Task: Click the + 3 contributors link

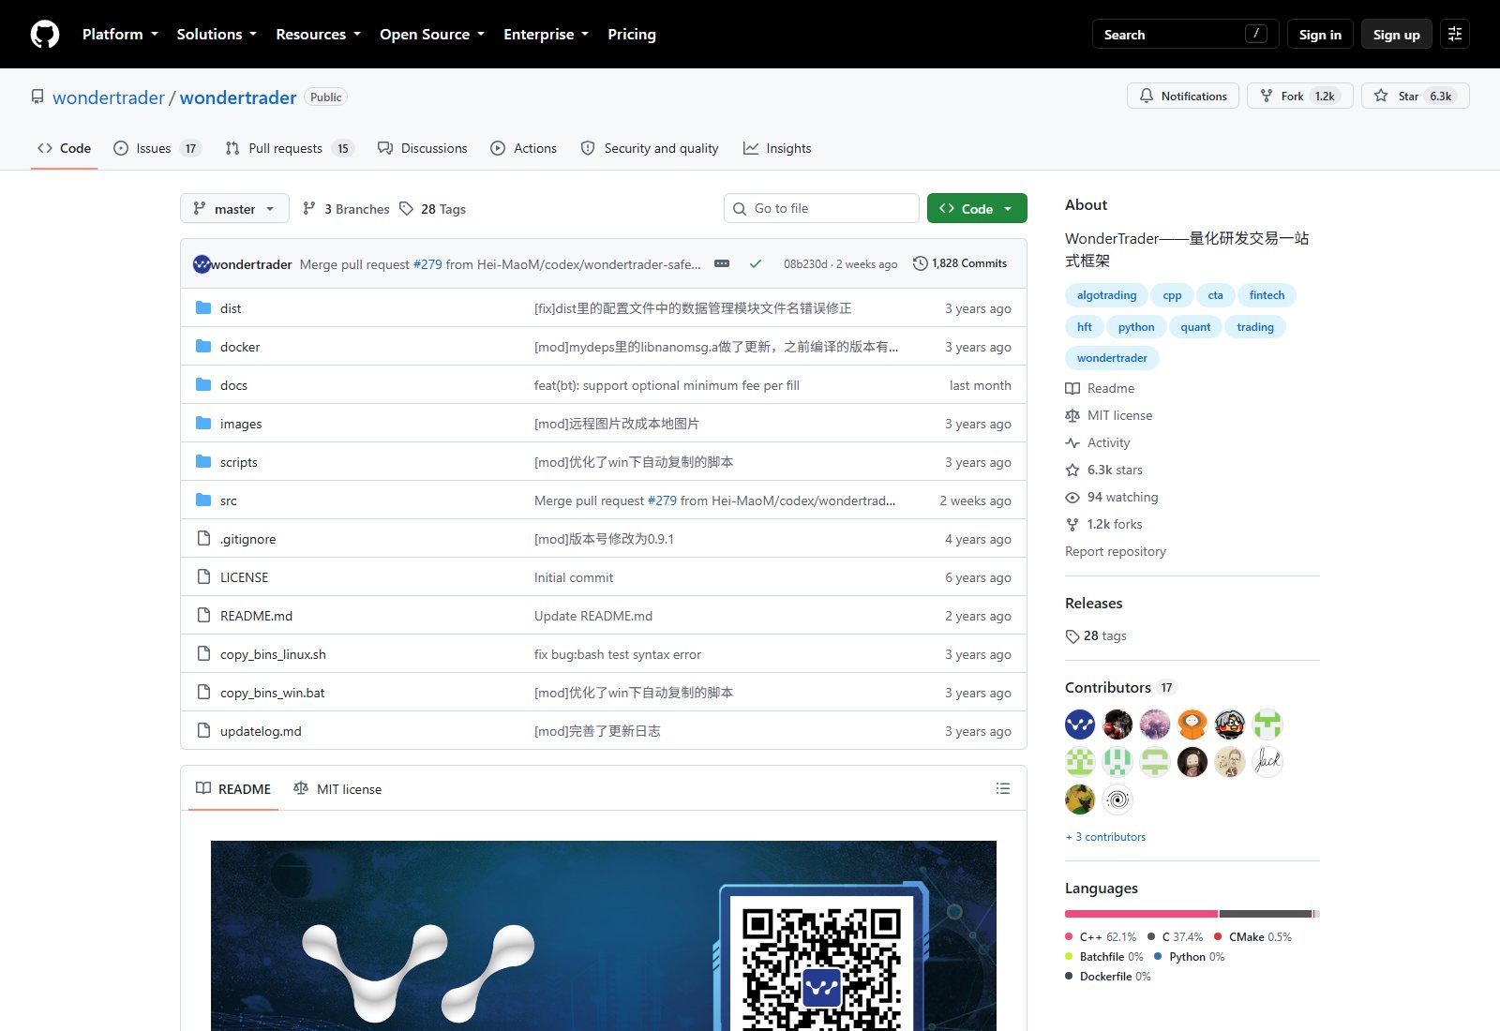Action: click(1105, 836)
